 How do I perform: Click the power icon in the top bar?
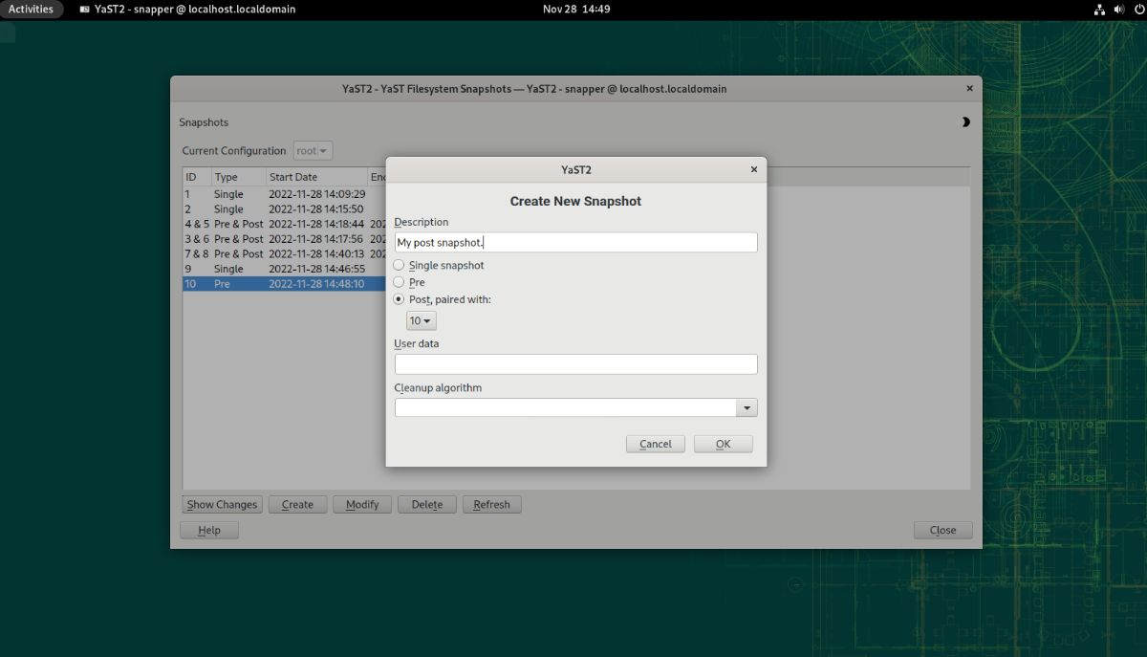click(x=1137, y=9)
